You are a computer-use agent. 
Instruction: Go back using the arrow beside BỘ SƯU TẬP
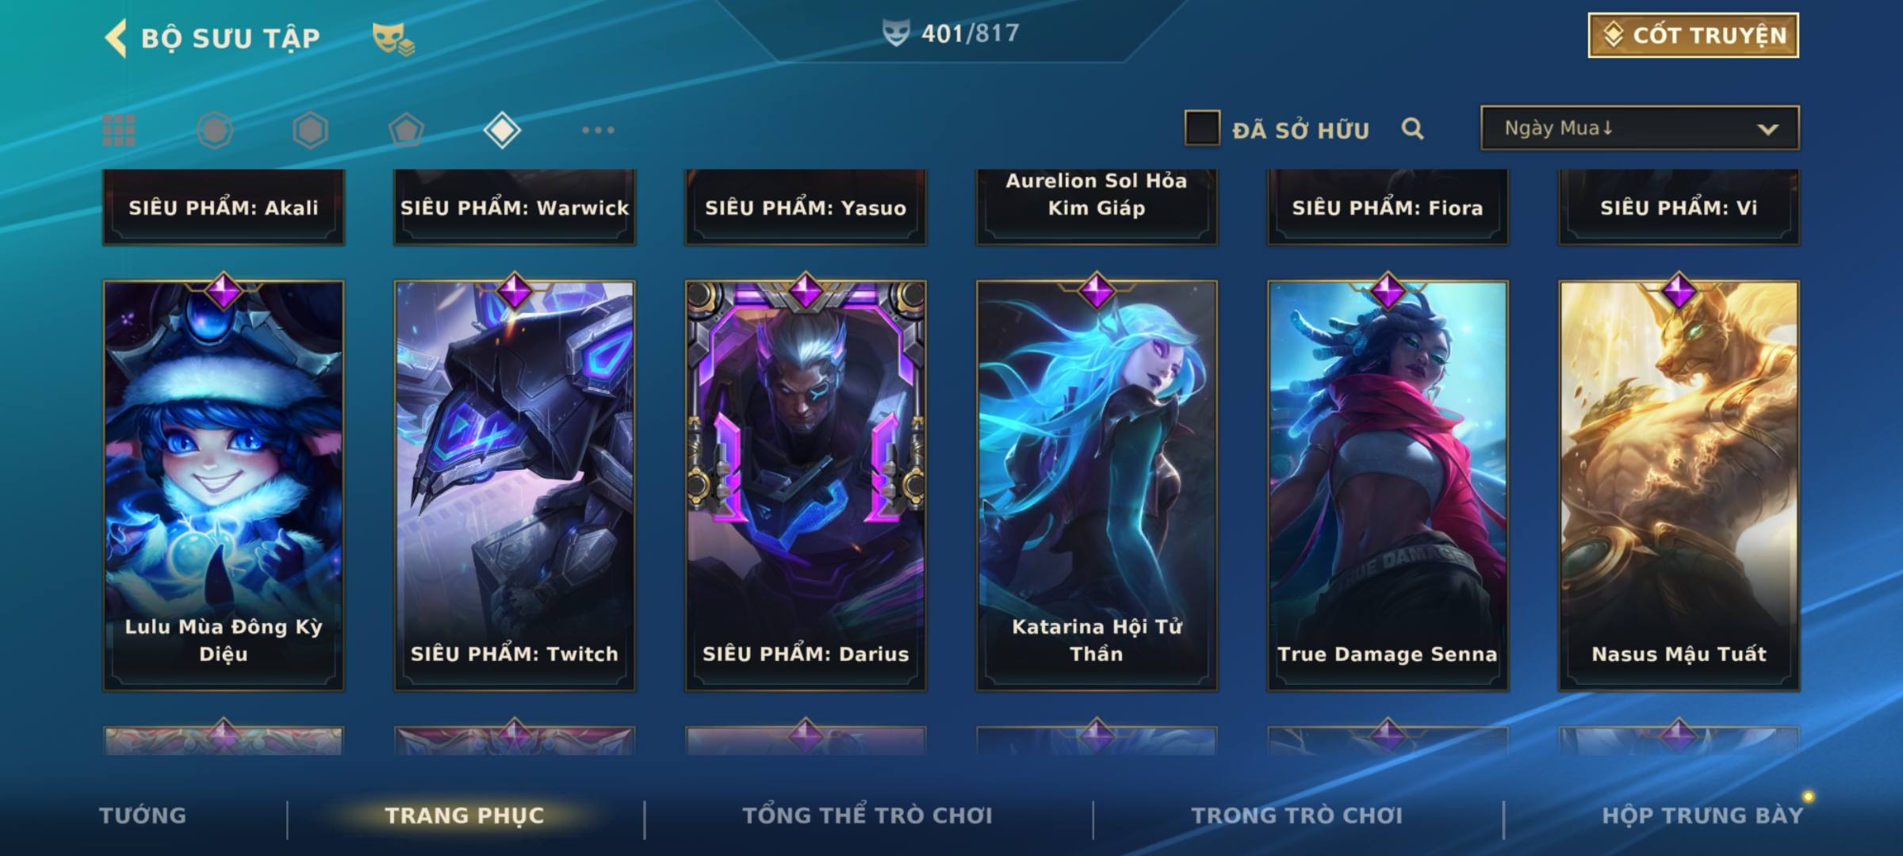click(x=116, y=38)
